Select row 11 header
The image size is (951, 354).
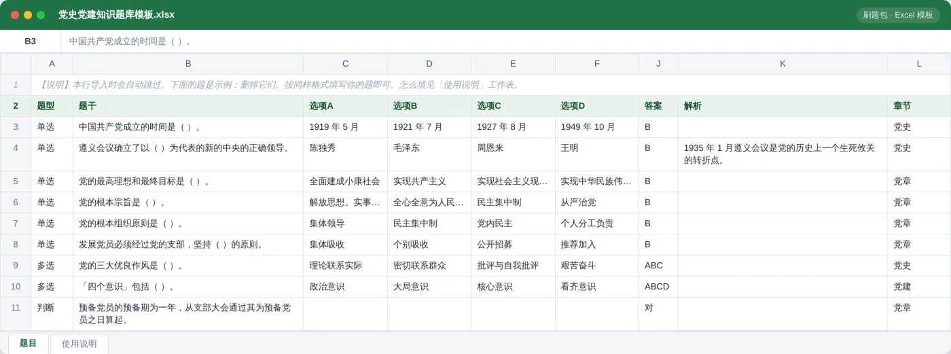click(x=16, y=314)
